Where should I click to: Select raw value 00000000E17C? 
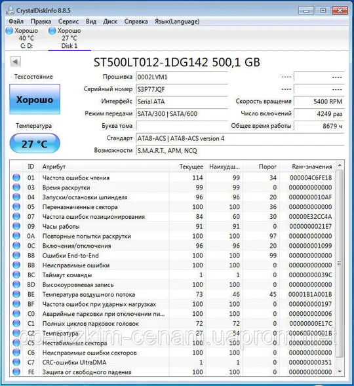(x=311, y=324)
